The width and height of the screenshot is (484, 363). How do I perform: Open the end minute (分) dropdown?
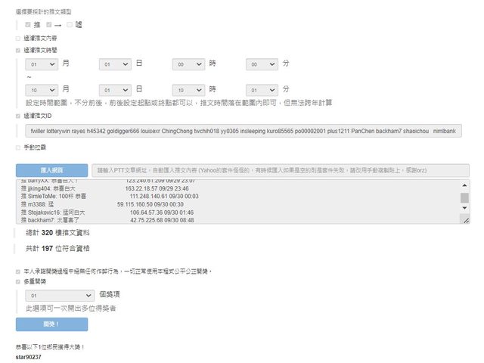click(x=262, y=89)
